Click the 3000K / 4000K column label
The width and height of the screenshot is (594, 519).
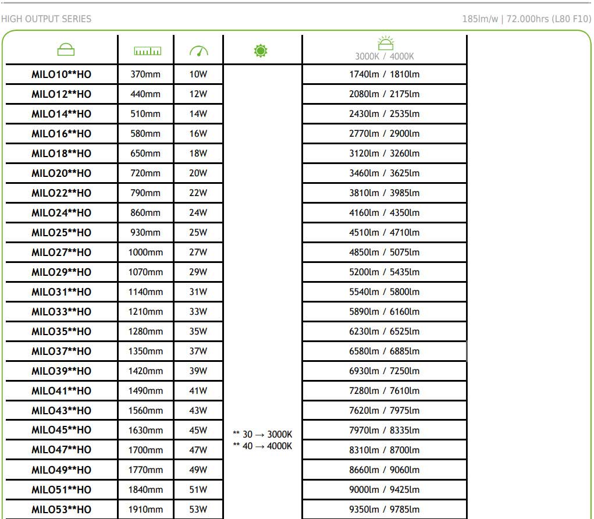pos(385,57)
